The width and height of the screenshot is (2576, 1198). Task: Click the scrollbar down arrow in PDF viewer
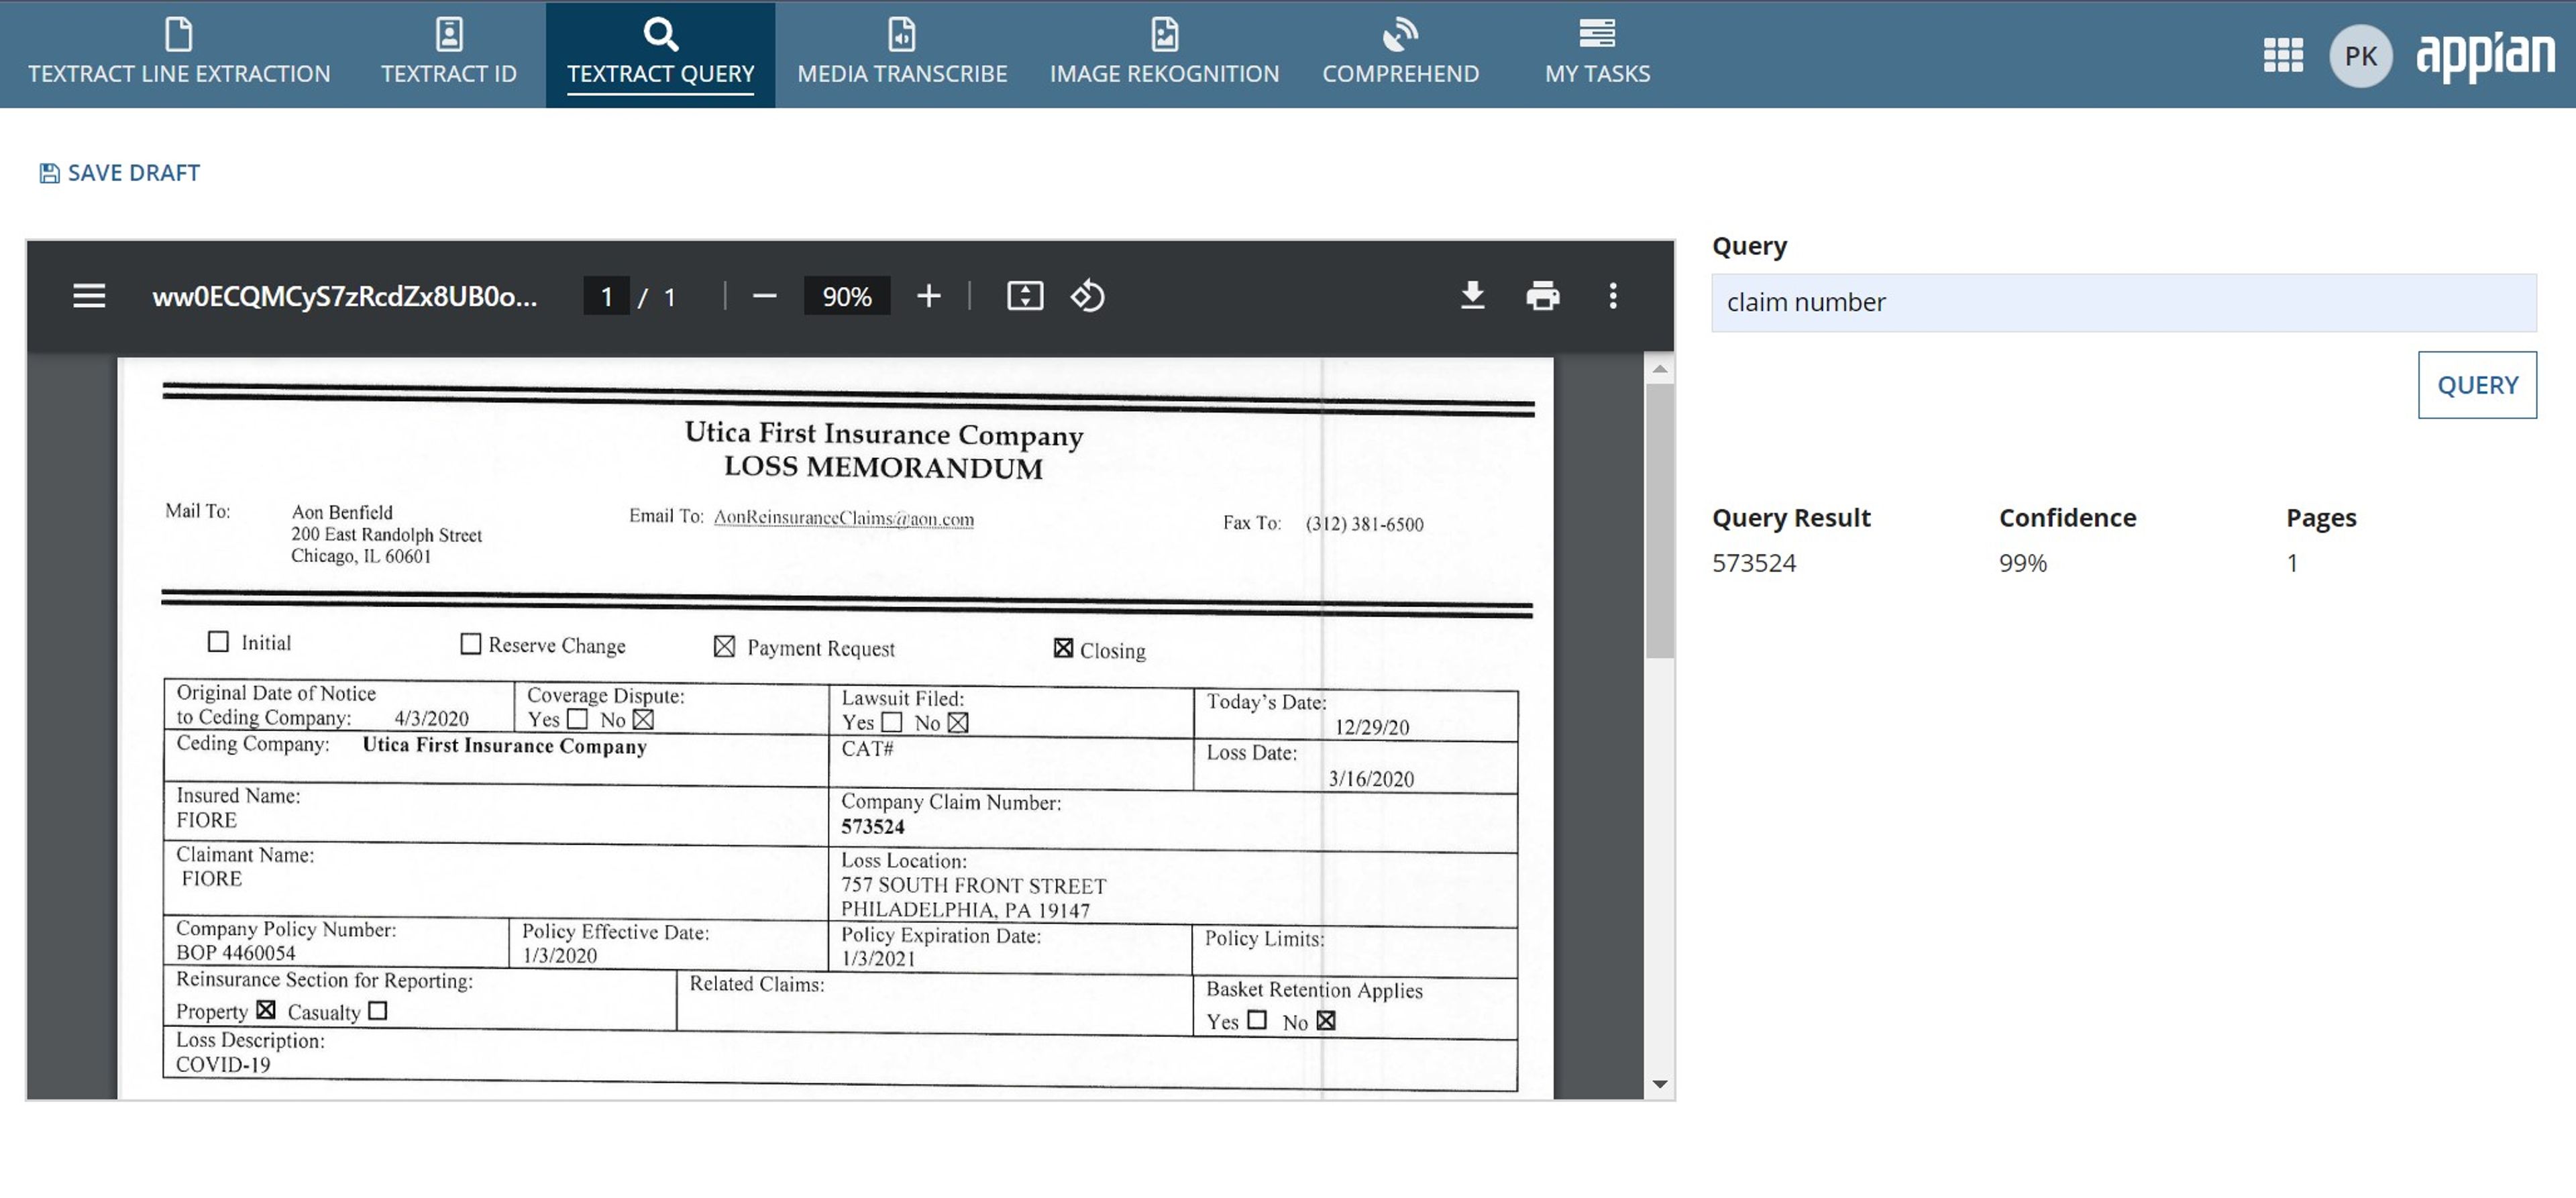point(1659,1084)
